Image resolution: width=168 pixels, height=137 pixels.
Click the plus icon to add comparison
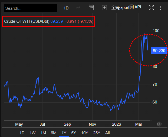pos(104,8)
